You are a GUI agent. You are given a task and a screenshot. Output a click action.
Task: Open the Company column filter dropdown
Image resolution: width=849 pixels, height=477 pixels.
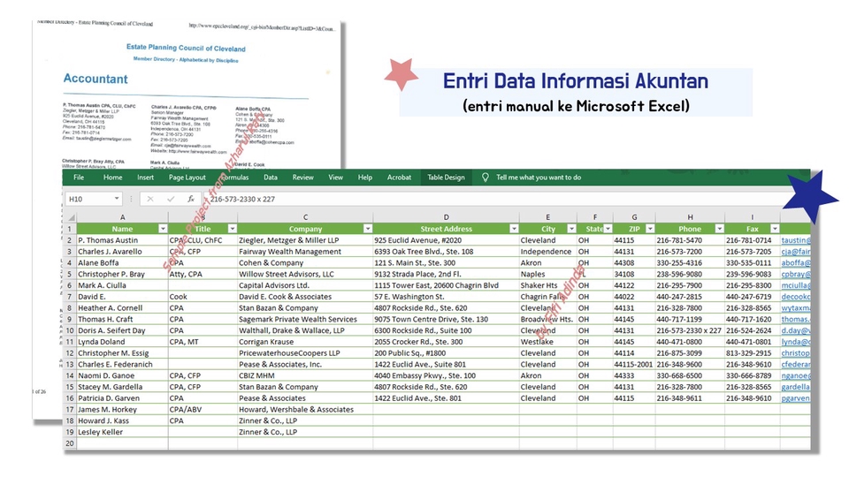pos(368,229)
